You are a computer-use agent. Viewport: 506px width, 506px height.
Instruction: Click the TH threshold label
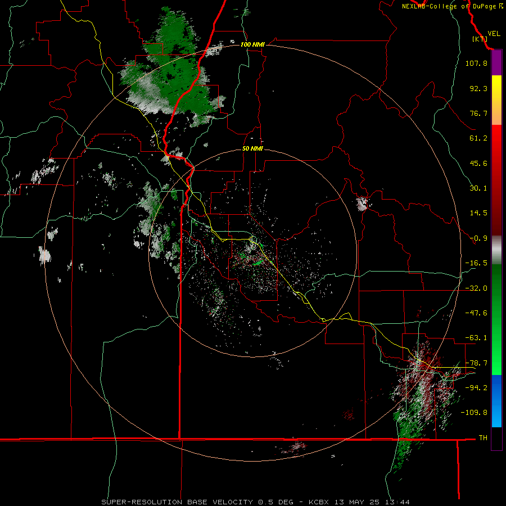tap(483, 438)
